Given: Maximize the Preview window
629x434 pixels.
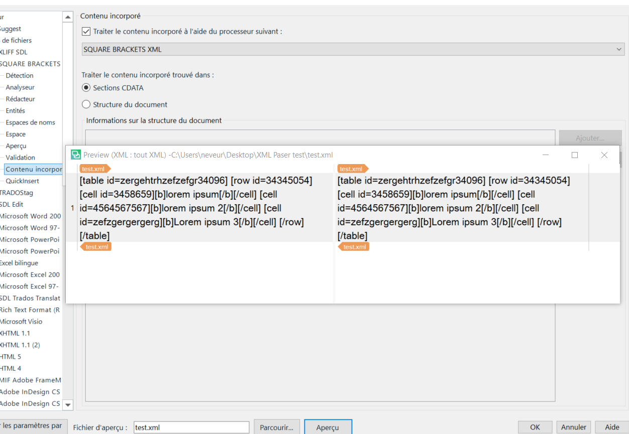Looking at the screenshot, I should click(x=575, y=155).
